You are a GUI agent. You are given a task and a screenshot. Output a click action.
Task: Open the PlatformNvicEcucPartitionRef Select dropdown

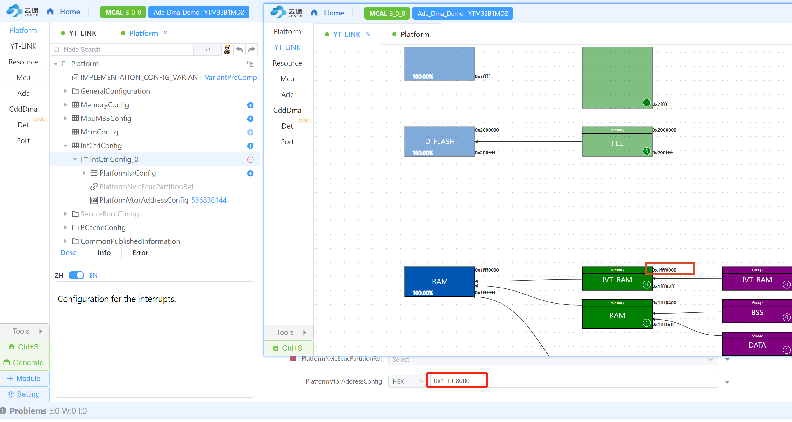point(553,359)
